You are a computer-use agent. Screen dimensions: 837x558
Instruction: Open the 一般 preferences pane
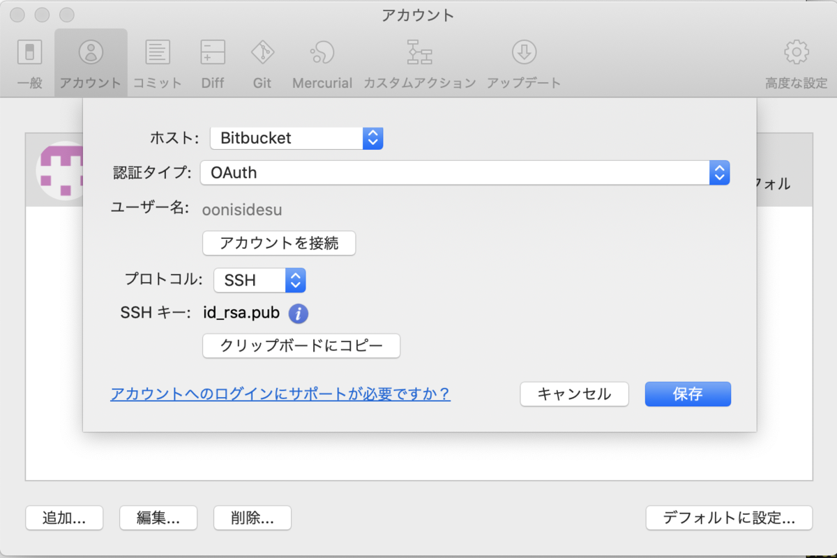click(x=29, y=64)
